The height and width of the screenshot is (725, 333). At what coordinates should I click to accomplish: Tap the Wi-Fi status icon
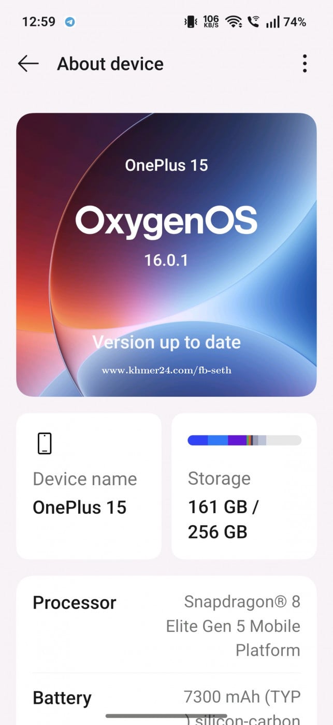pyautogui.click(x=234, y=22)
